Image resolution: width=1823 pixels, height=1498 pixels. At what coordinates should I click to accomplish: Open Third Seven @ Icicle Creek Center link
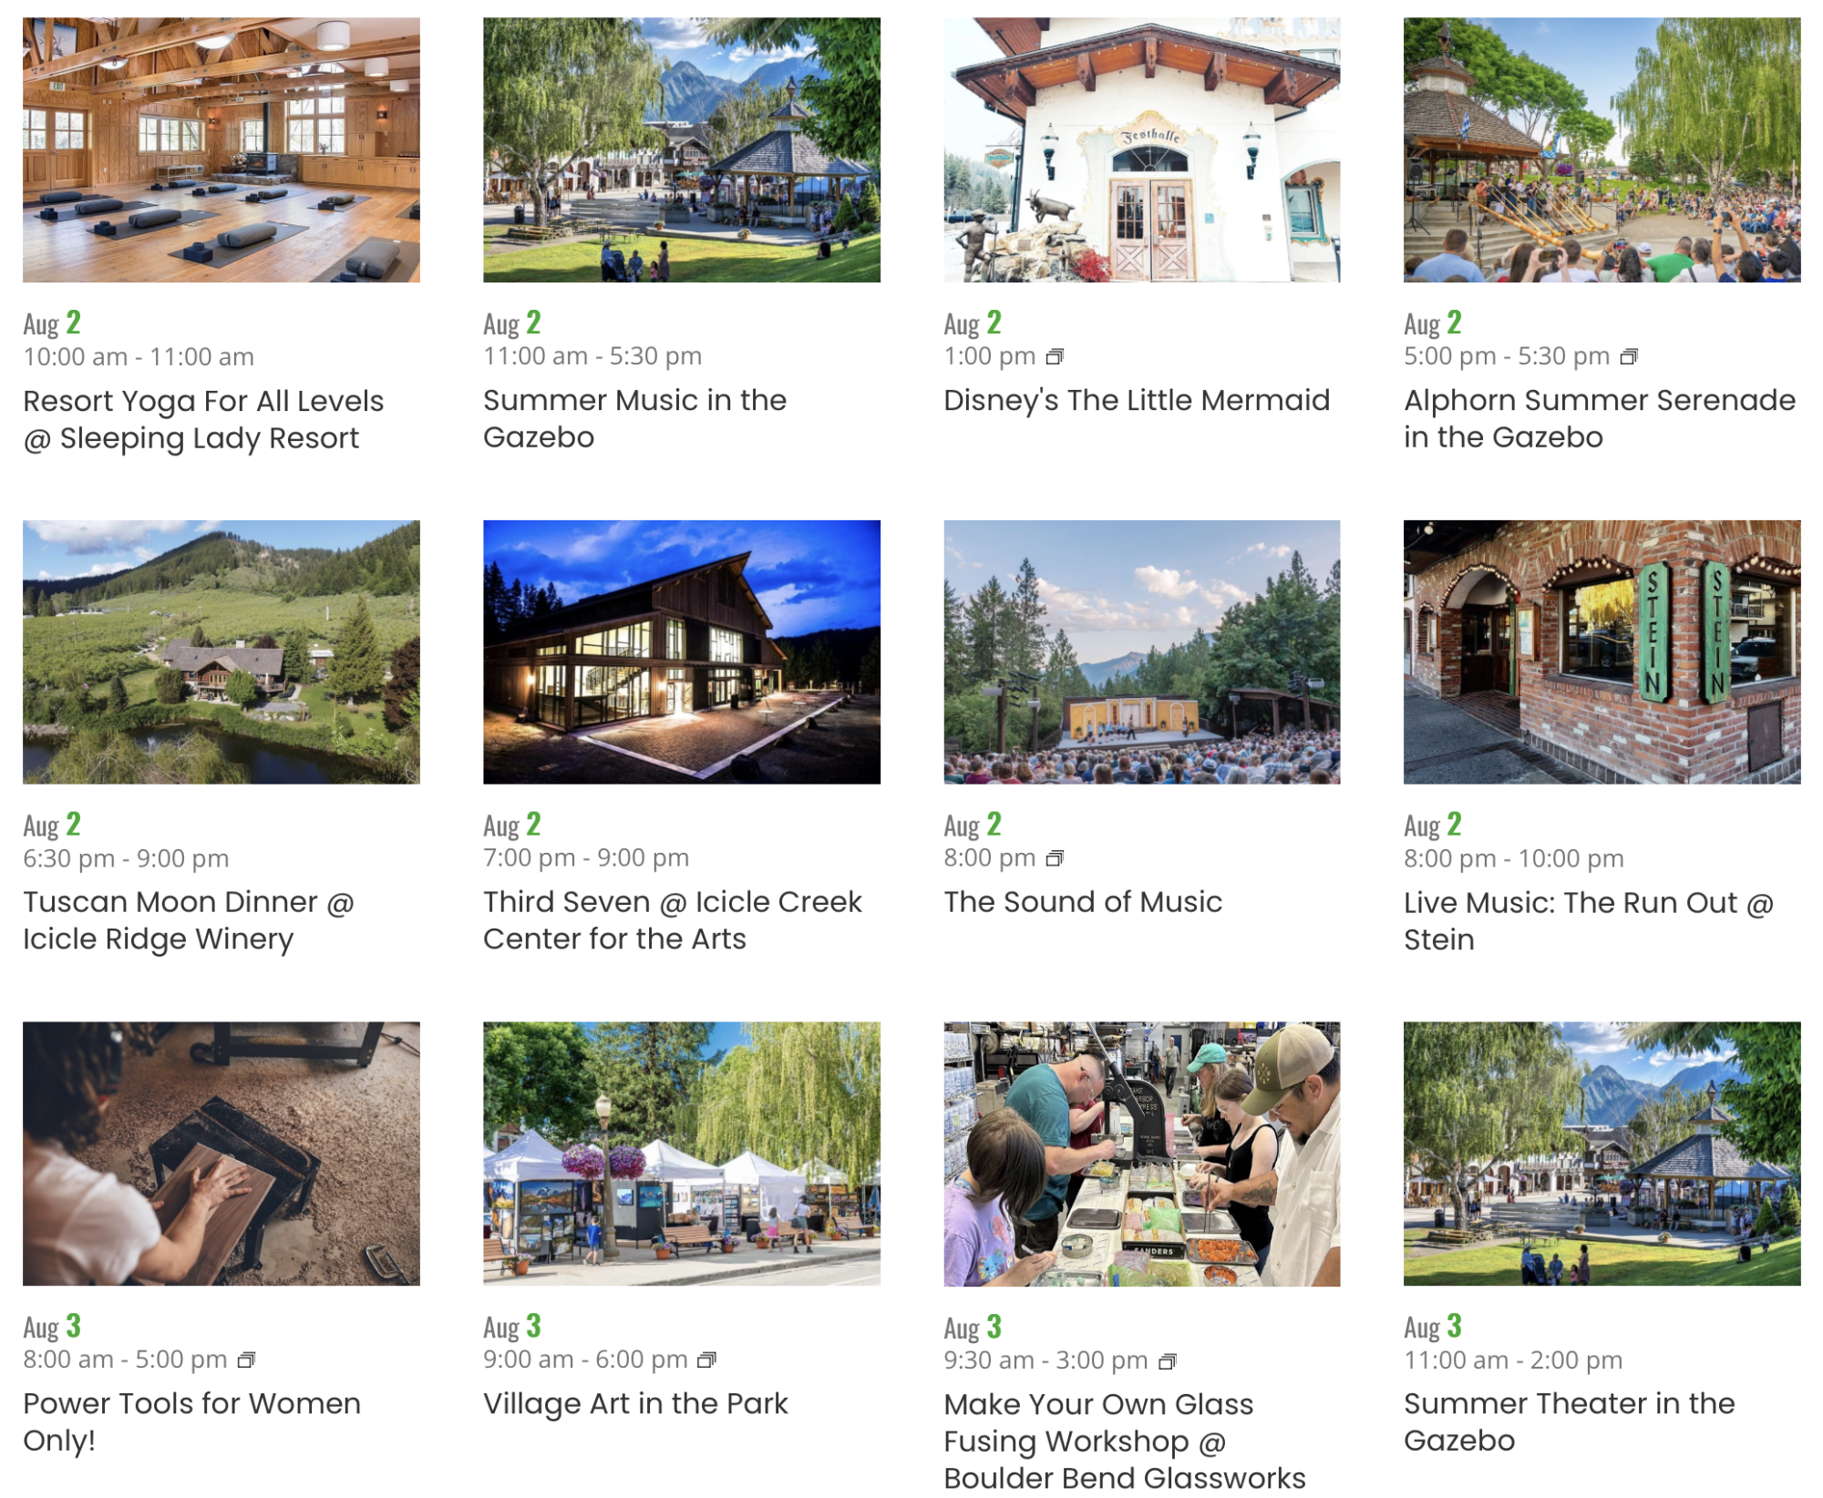point(672,919)
